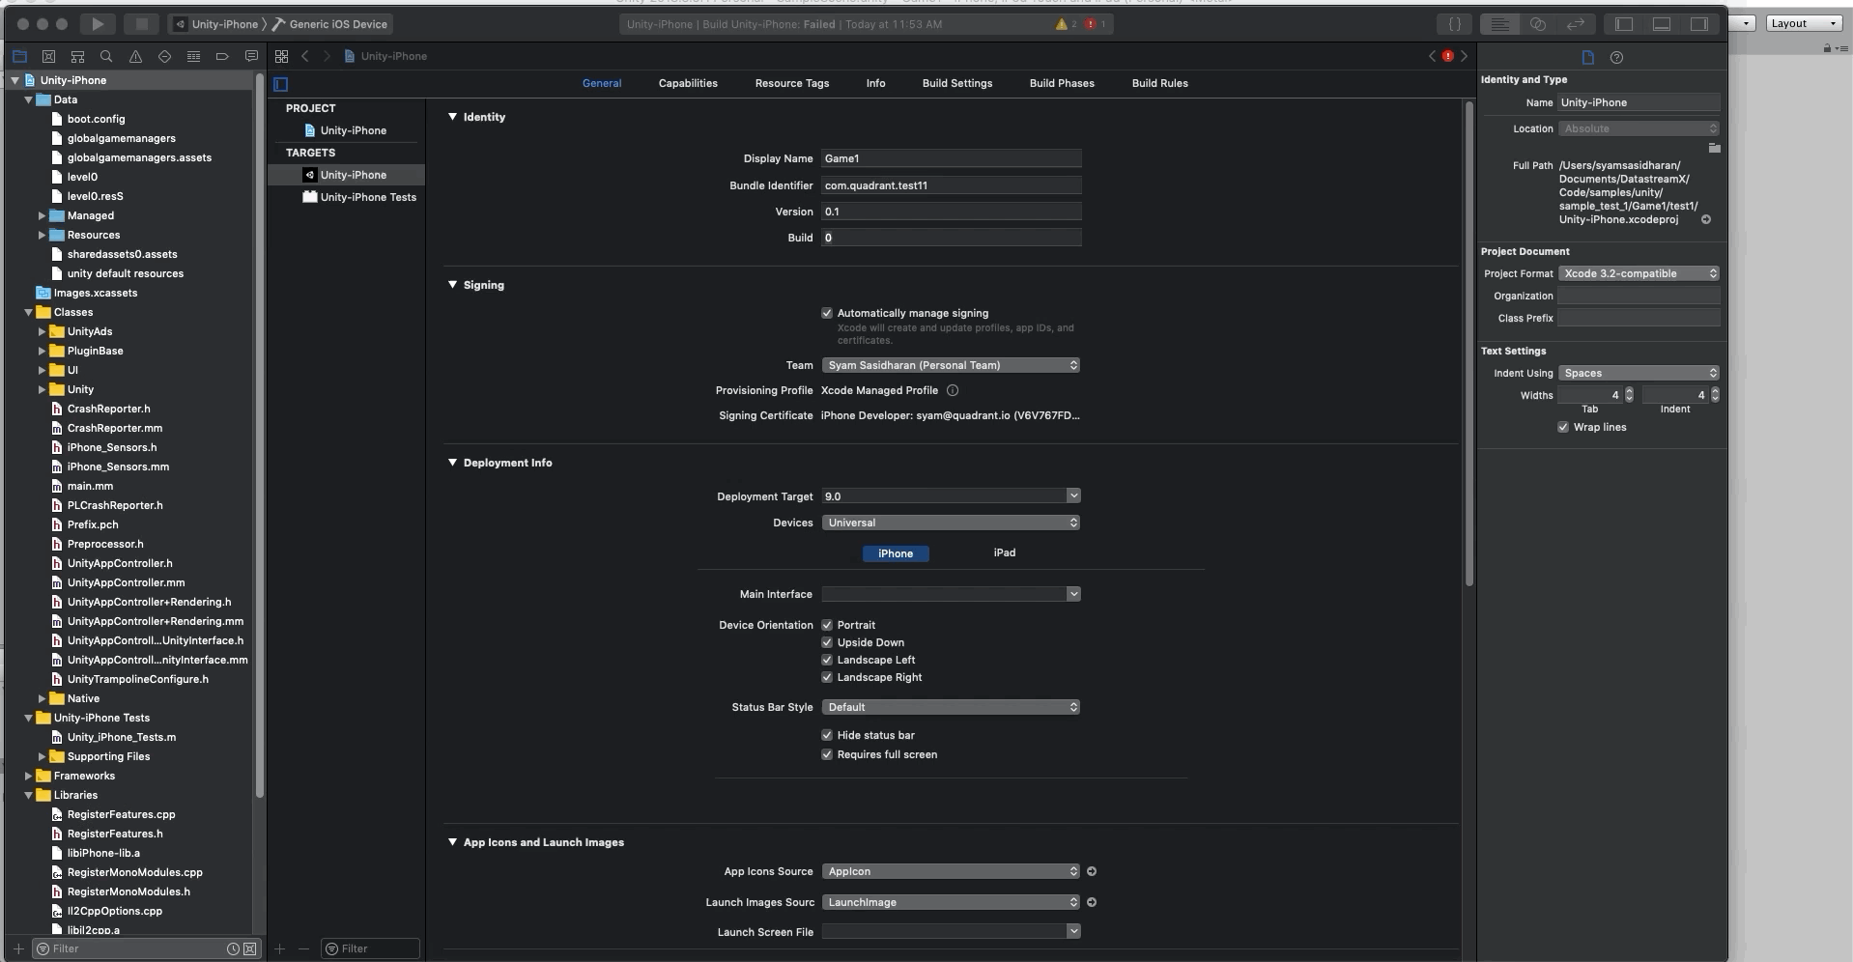Show the Quick Help inspector
1853x962 pixels.
tap(1616, 57)
